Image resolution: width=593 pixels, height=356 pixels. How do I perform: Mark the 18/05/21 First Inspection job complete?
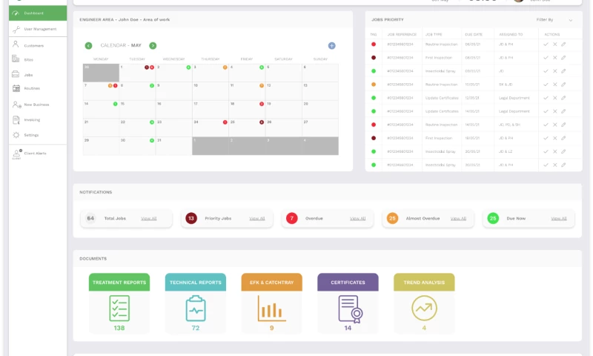[546, 138]
